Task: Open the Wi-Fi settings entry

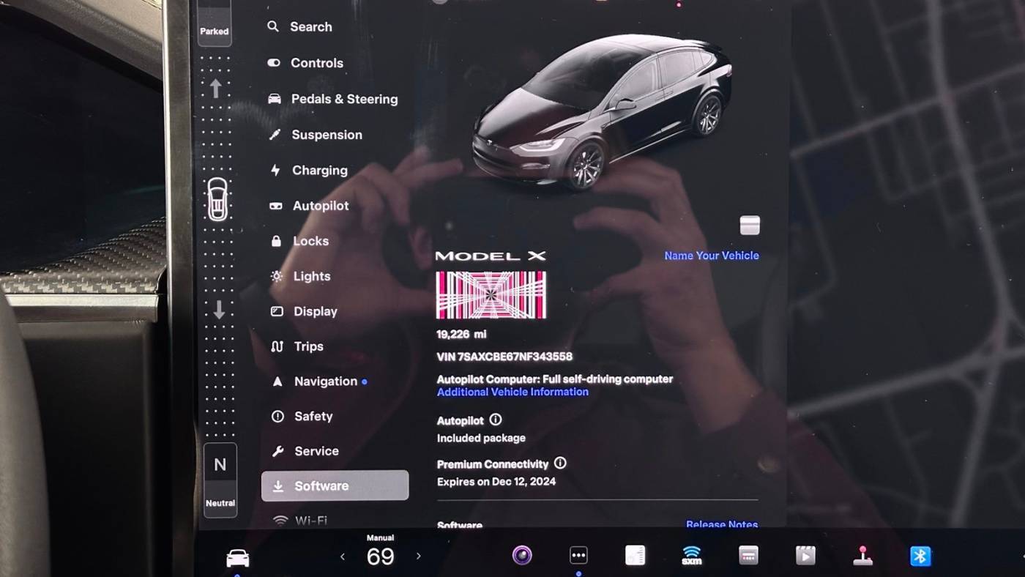Action: pyautogui.click(x=300, y=521)
